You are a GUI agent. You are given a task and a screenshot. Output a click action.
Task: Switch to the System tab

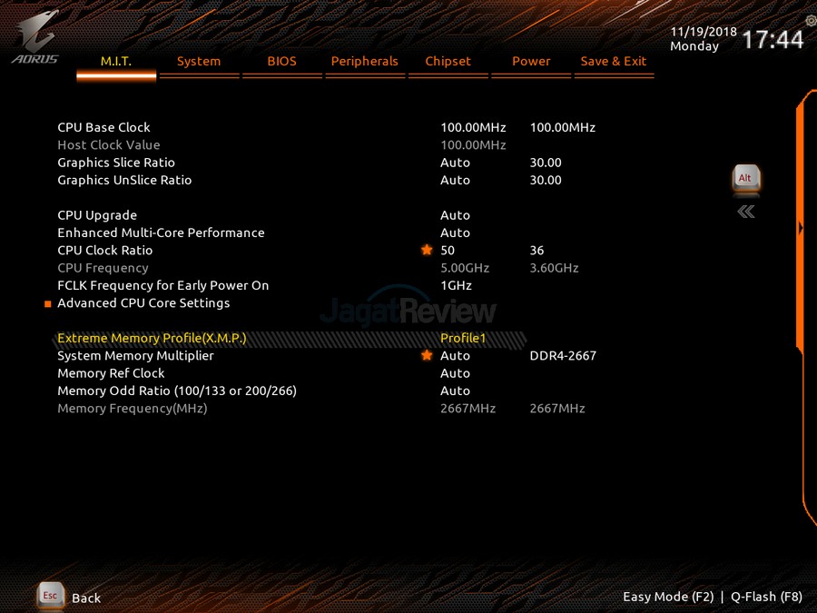(x=199, y=61)
